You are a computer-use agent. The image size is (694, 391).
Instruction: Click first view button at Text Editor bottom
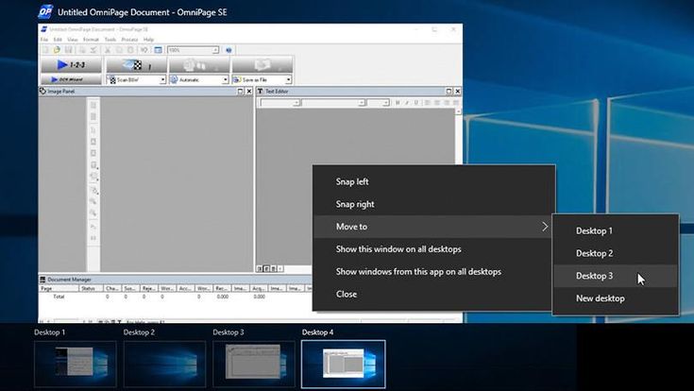260,269
